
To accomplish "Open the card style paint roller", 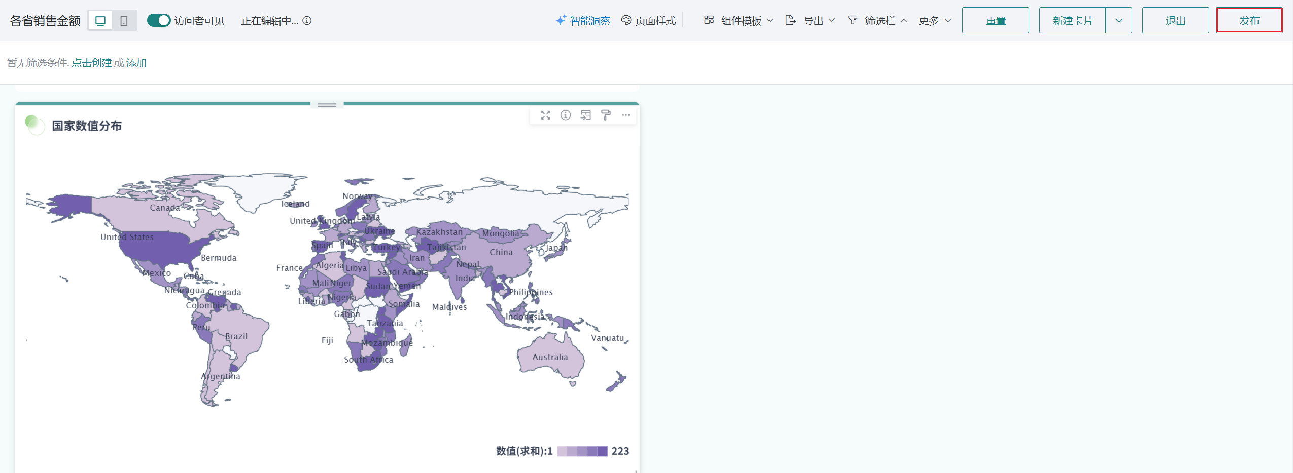I will (x=606, y=115).
